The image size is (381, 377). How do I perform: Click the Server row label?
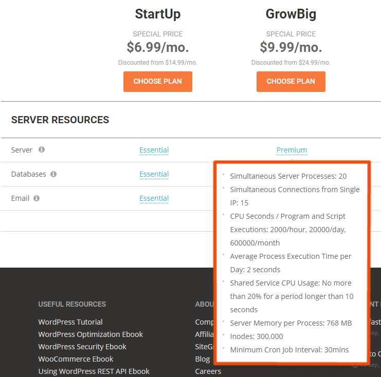tap(22, 150)
